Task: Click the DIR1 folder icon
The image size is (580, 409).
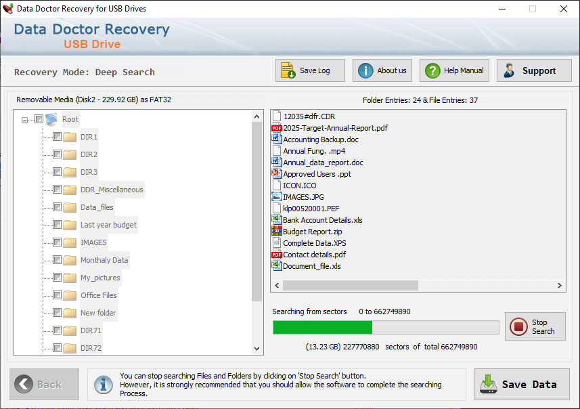Action: pyautogui.click(x=70, y=137)
